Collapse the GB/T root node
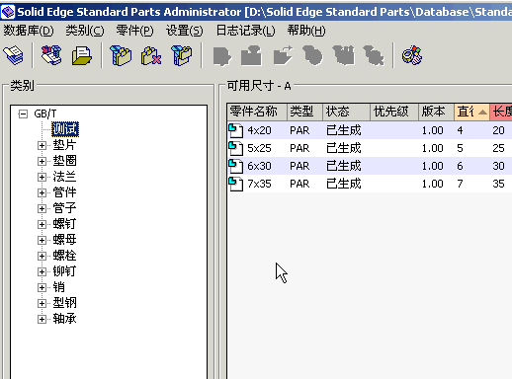 (23, 114)
